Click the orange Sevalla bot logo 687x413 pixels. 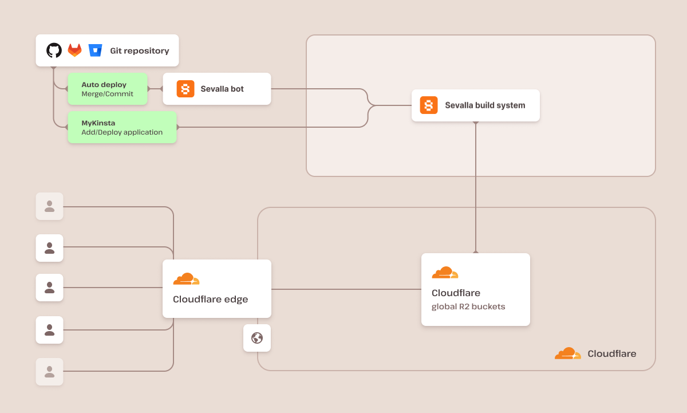[185, 89]
